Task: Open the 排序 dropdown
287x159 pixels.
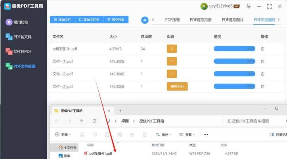Action: pos(163,135)
